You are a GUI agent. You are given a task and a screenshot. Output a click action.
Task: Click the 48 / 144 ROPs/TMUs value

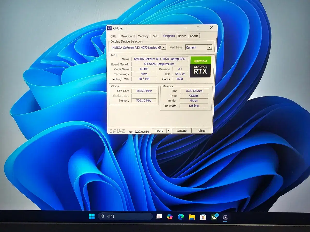[144, 79]
